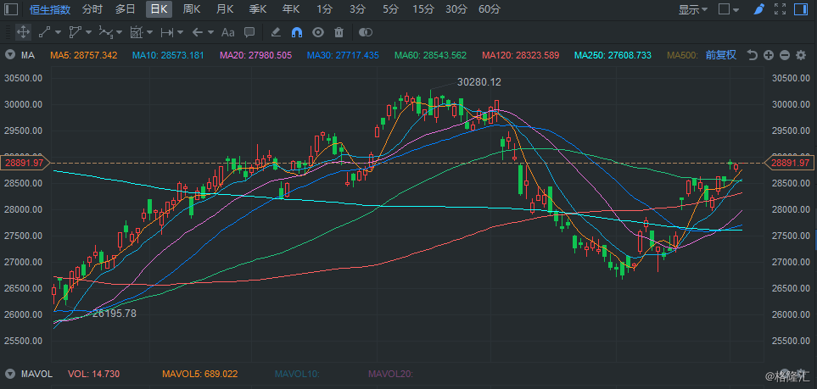817x389 pixels.
Task: Select the line segment drawing tool
Action: 44,32
